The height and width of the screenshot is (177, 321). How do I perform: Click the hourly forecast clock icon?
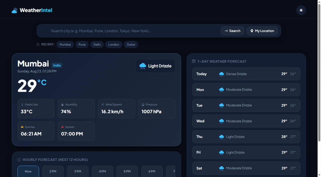19,160
